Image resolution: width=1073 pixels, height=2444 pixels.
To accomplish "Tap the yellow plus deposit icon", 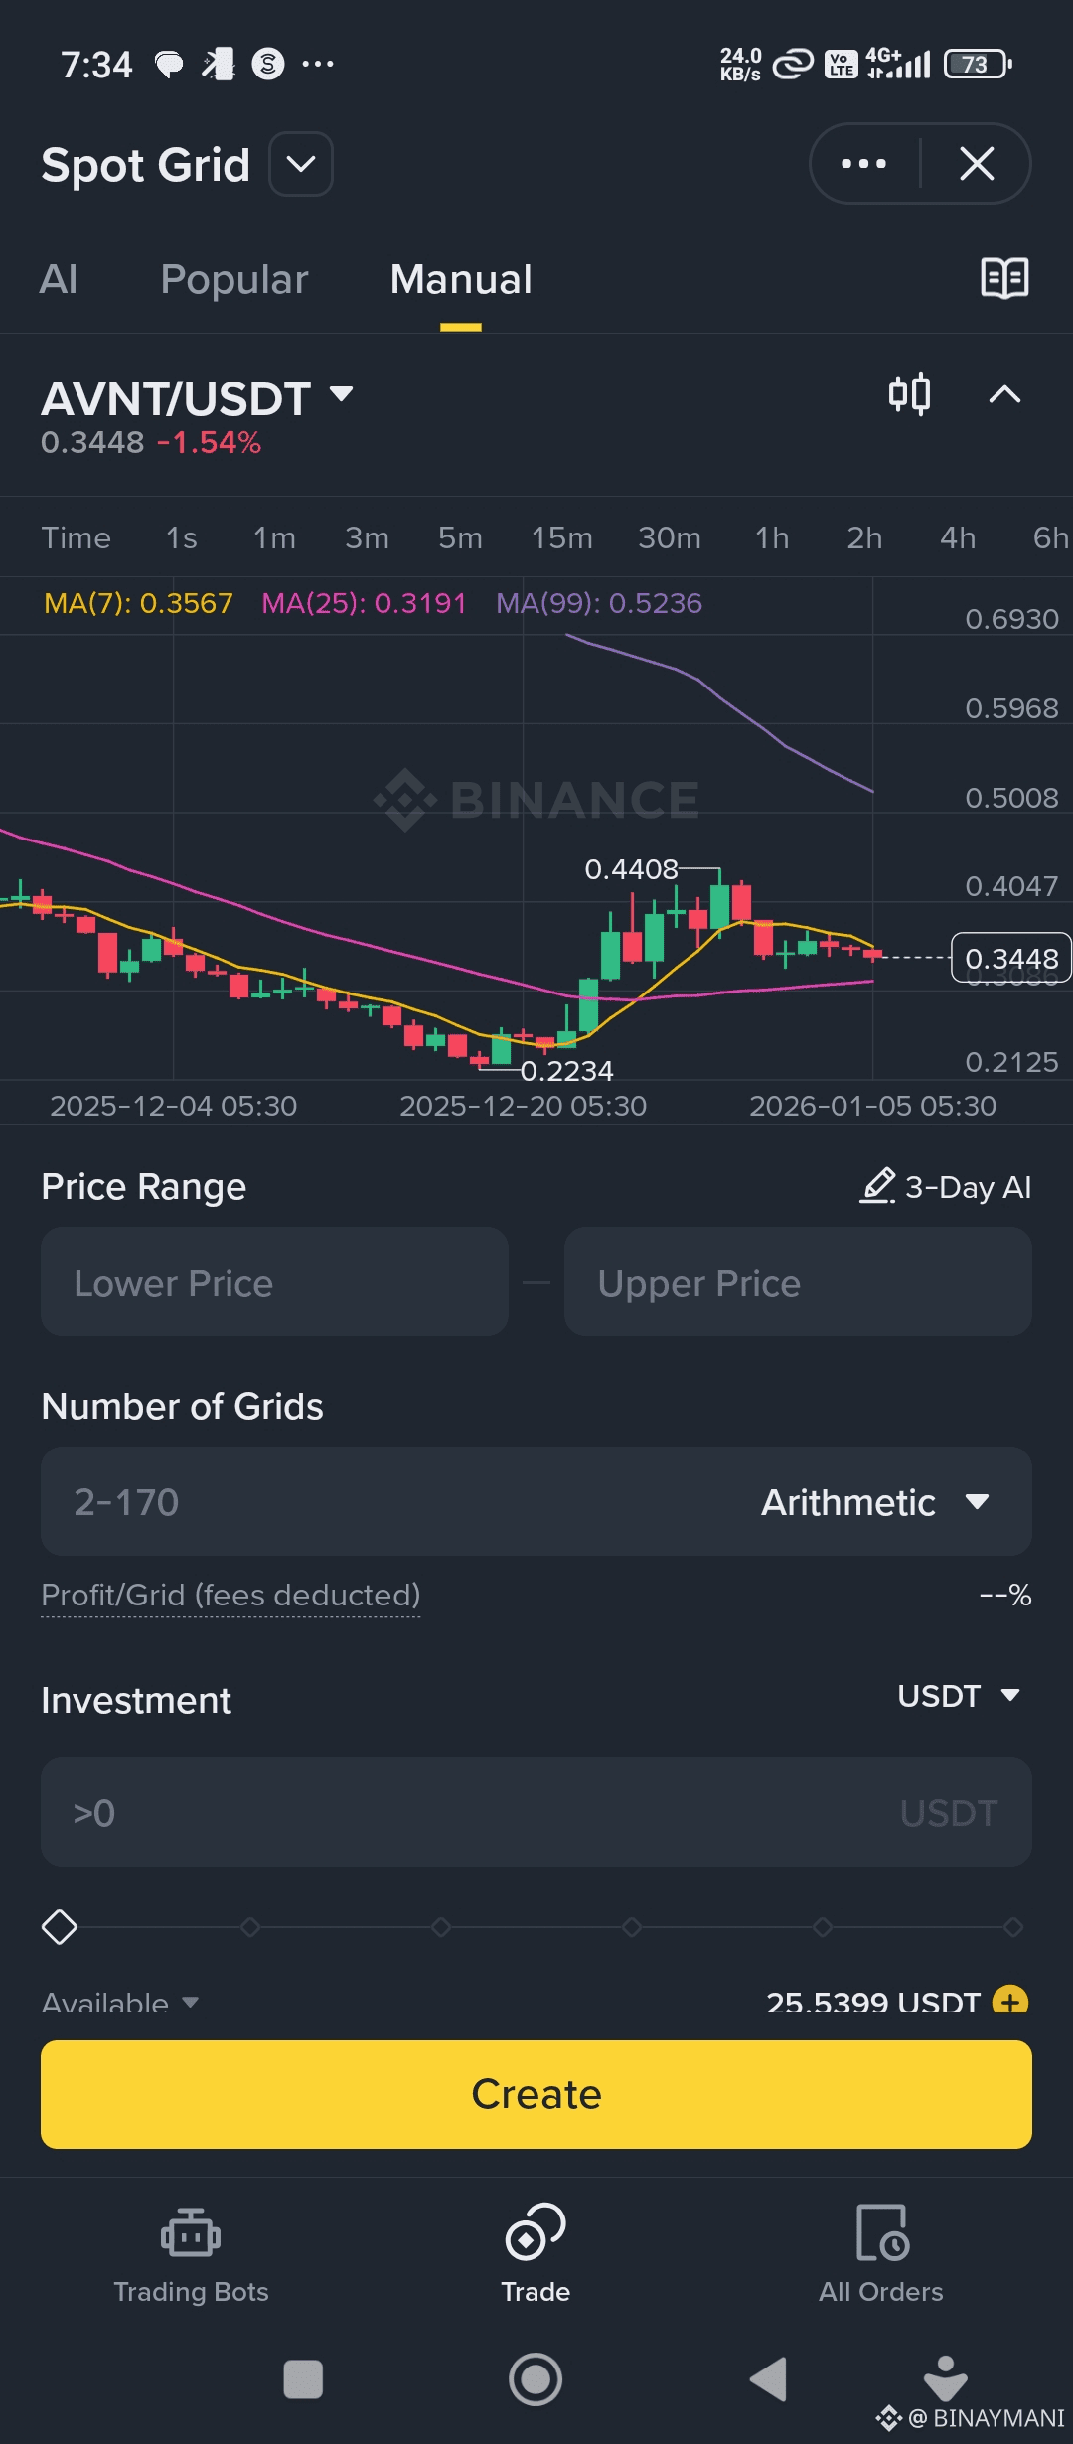I will point(1010,2000).
